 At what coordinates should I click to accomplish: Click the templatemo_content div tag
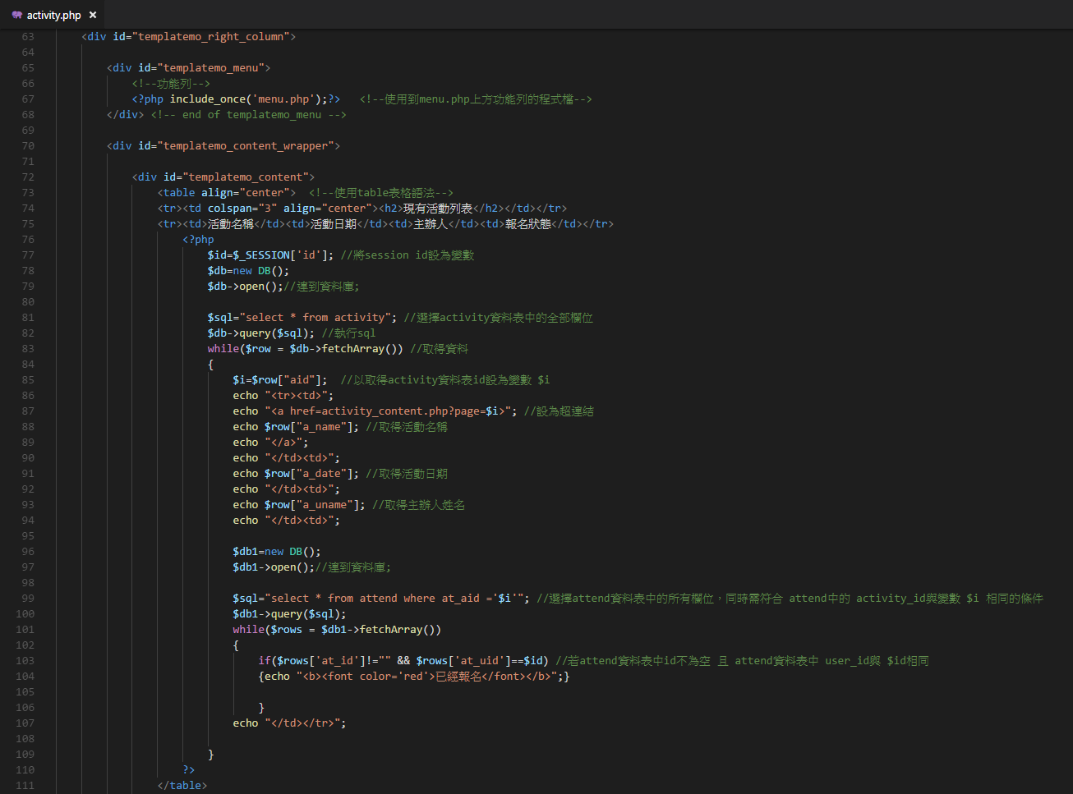223,177
